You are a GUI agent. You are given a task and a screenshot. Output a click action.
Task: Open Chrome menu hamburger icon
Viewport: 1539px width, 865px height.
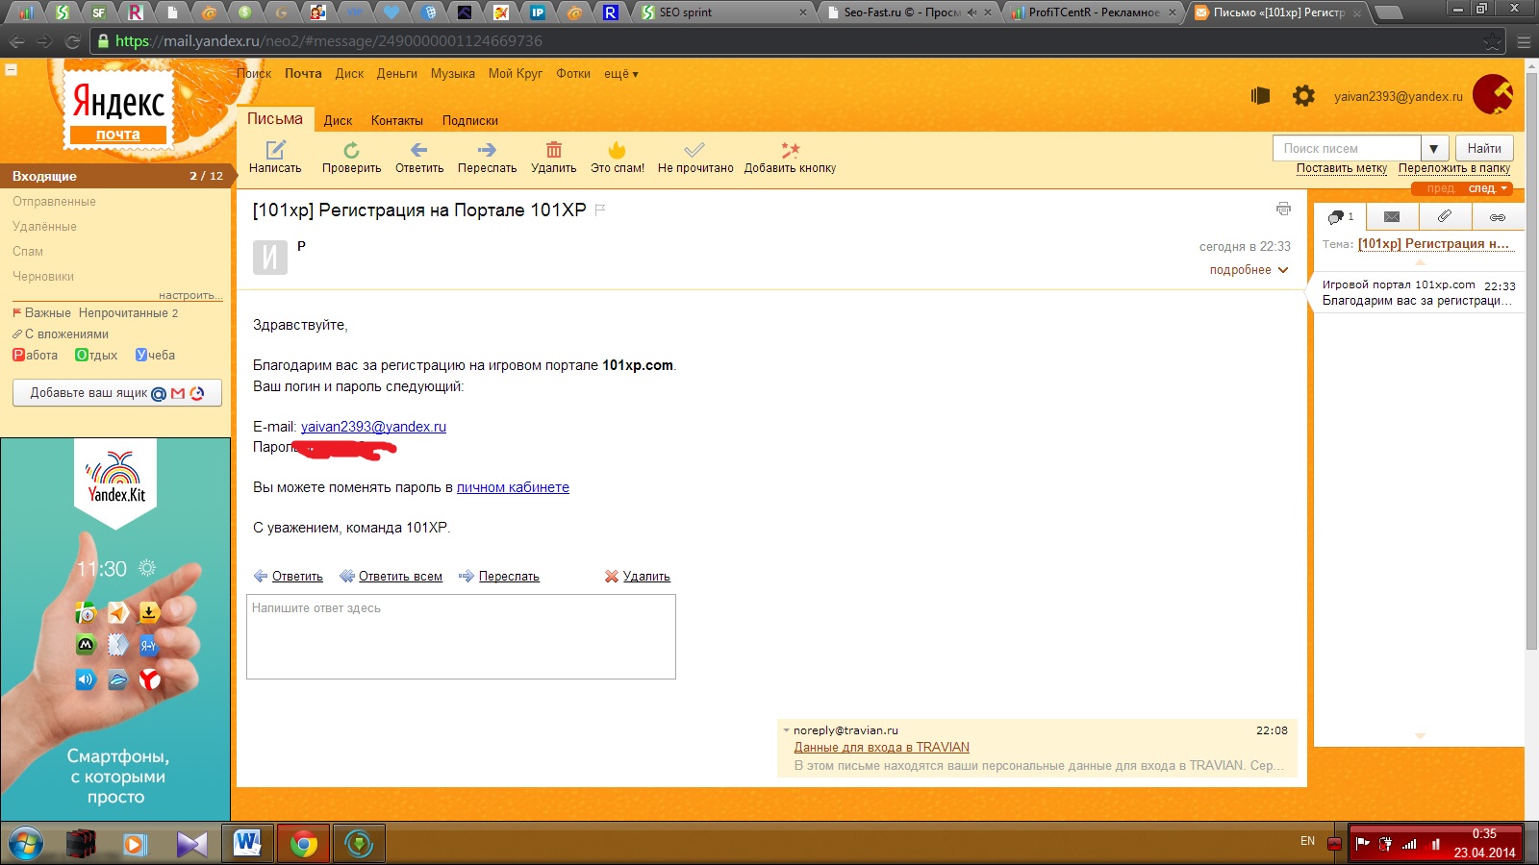[x=1523, y=41]
